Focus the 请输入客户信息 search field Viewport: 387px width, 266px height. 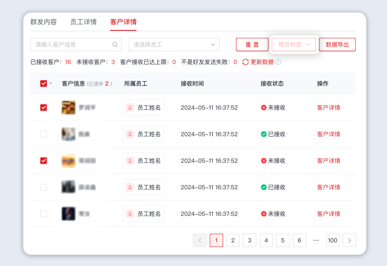72,45
